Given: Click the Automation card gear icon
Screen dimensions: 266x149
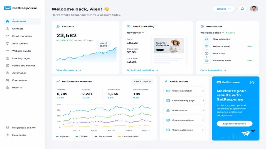Looking at the screenshot, I should tap(202, 26).
